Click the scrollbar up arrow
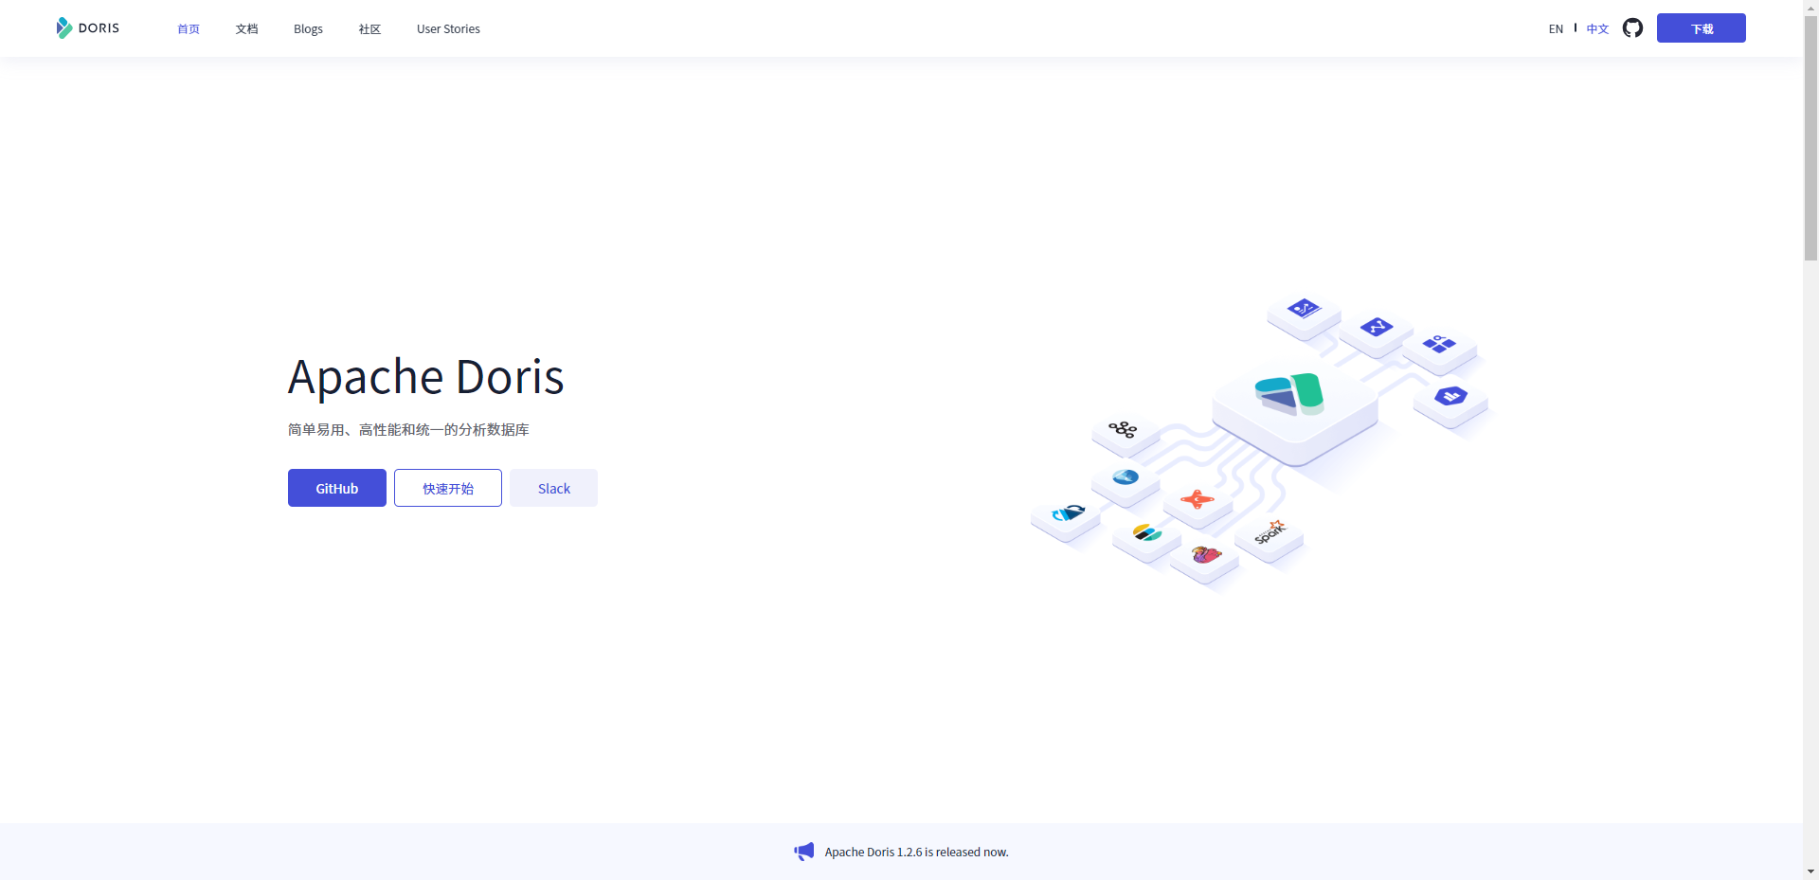 pyautogui.click(x=1810, y=8)
